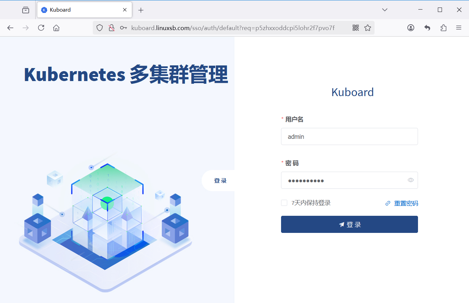Click the QR code icon in address bar

[x=356, y=28]
